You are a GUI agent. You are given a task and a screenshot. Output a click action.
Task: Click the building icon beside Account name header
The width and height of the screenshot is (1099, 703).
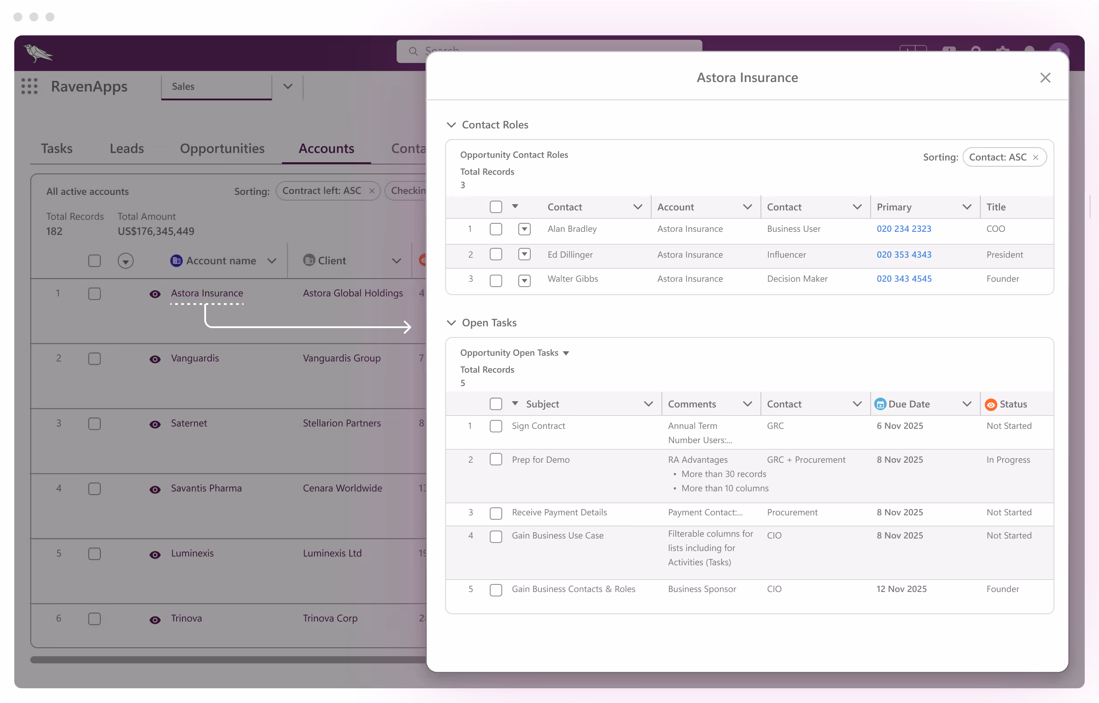click(x=177, y=260)
